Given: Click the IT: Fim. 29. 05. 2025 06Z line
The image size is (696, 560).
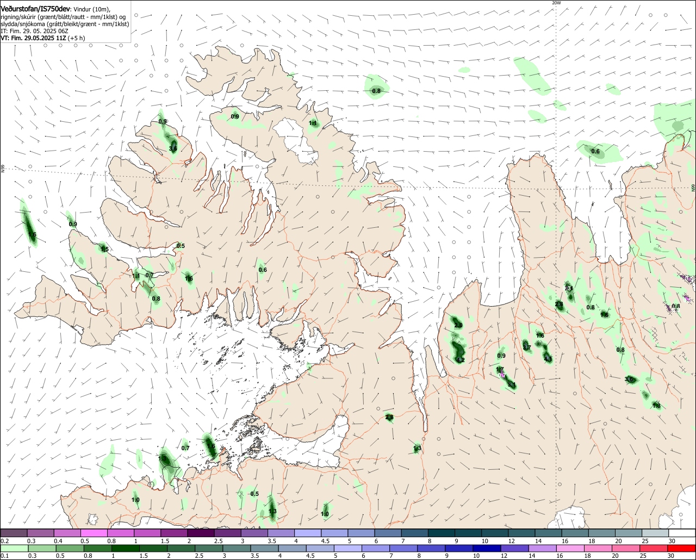Looking at the screenshot, I should click(x=34, y=31).
